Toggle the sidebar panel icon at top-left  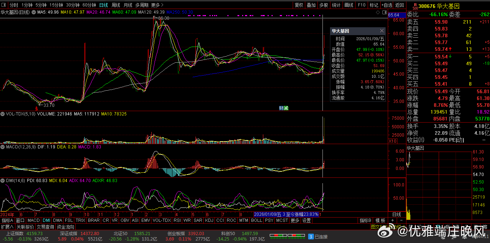(4, 5)
